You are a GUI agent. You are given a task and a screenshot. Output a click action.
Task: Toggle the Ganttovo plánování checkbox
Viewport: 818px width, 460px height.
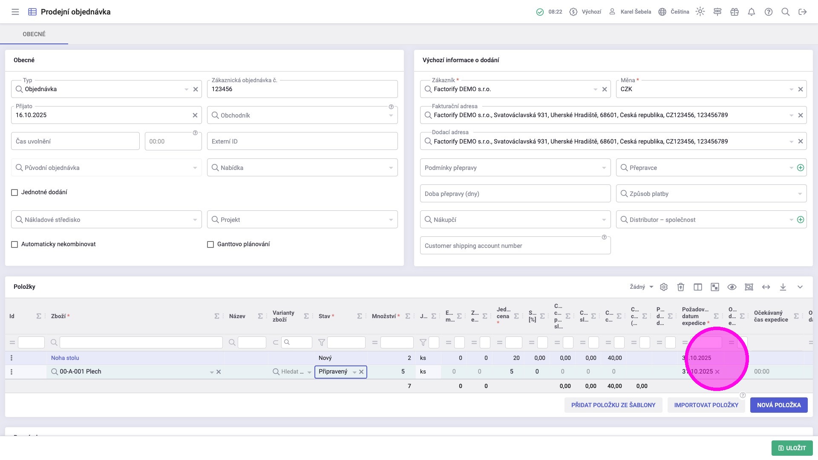(x=210, y=244)
